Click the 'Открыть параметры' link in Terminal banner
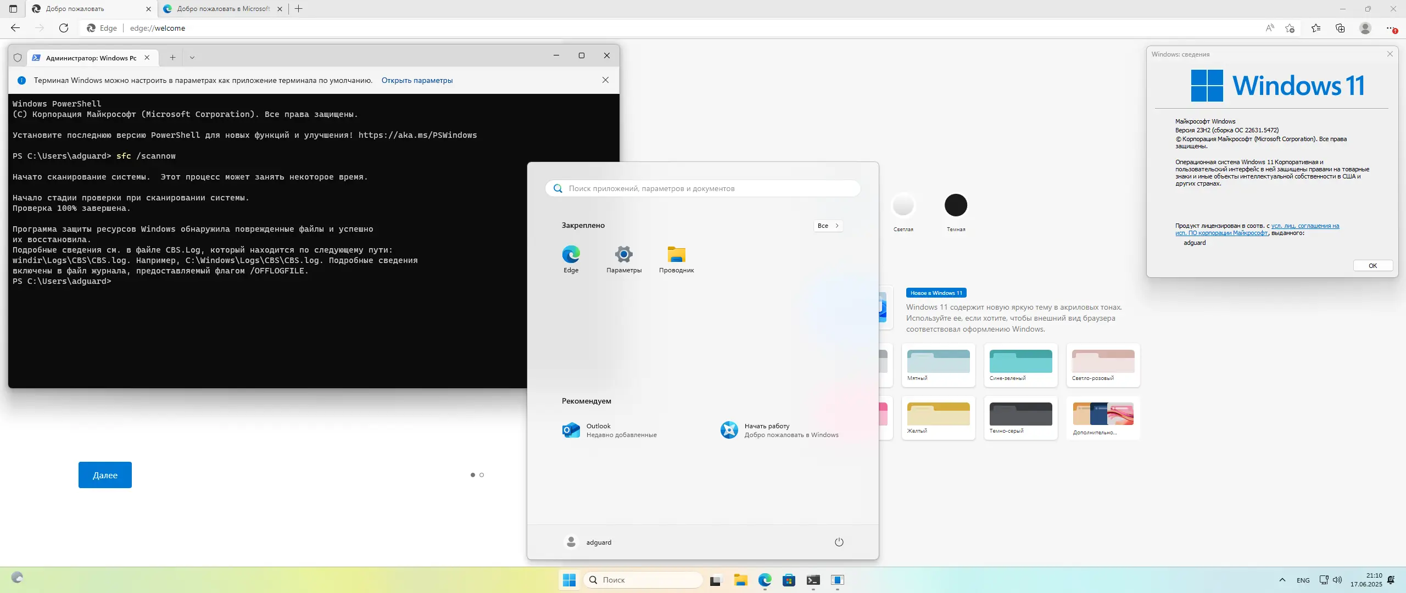 point(416,80)
